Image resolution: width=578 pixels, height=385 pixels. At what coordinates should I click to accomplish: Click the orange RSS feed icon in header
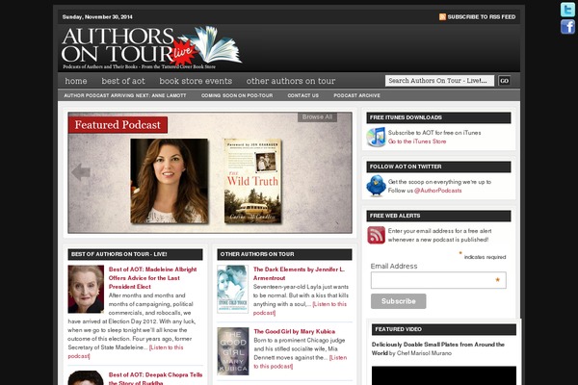click(x=442, y=17)
